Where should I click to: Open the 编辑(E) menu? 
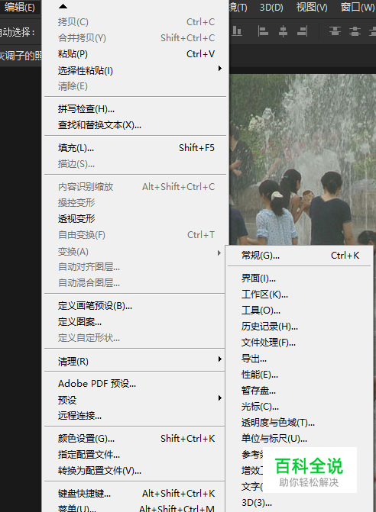20,7
